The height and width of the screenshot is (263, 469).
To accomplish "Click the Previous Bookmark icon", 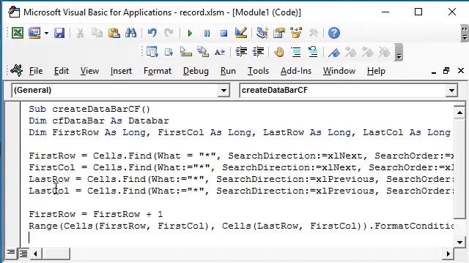I will click(368, 53).
